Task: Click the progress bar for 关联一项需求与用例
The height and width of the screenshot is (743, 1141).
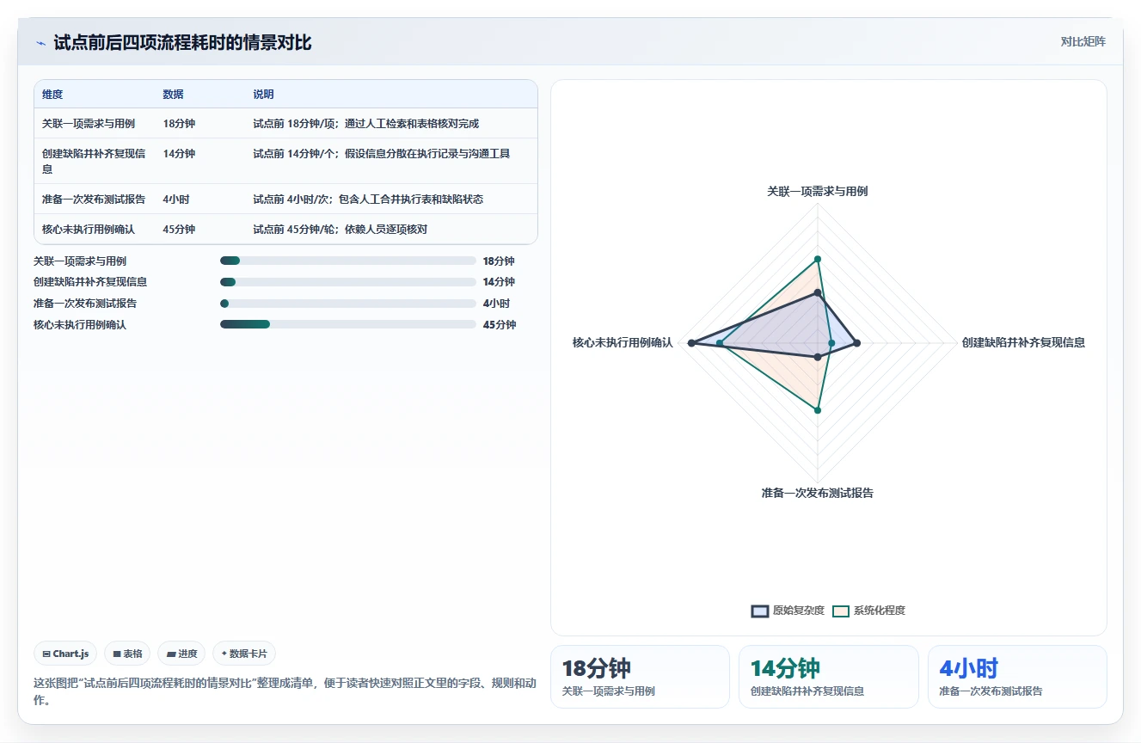Action: pos(348,261)
